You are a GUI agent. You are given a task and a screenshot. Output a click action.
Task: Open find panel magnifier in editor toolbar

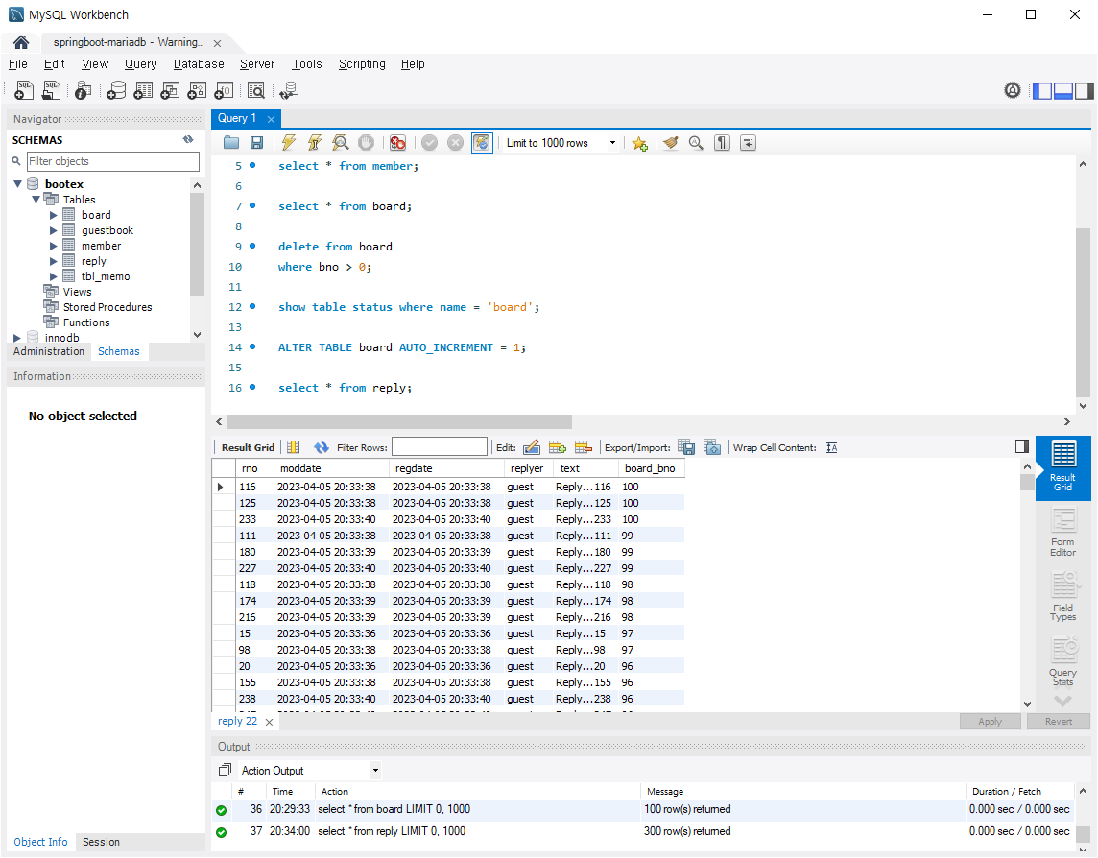(696, 143)
